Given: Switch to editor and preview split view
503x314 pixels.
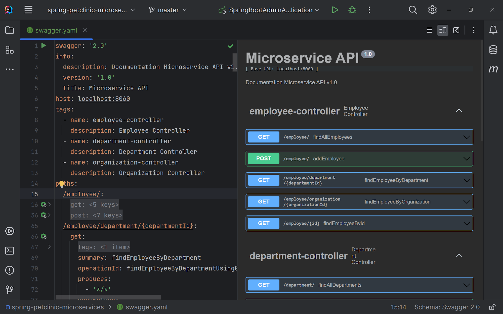Looking at the screenshot, I should tap(443, 30).
